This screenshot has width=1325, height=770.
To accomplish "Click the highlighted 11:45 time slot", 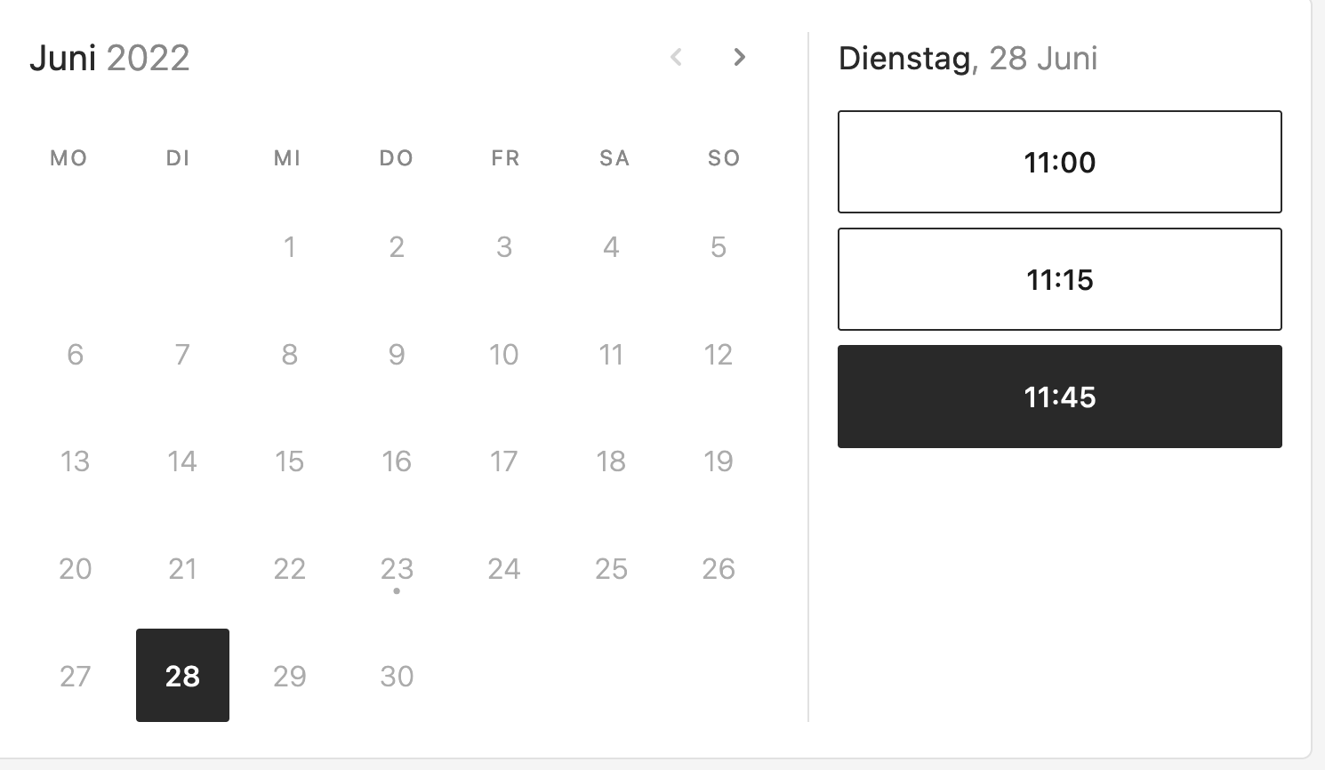I will click(x=1059, y=397).
